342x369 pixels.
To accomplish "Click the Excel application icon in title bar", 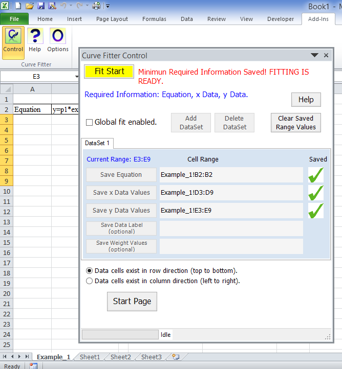I will point(5,6).
